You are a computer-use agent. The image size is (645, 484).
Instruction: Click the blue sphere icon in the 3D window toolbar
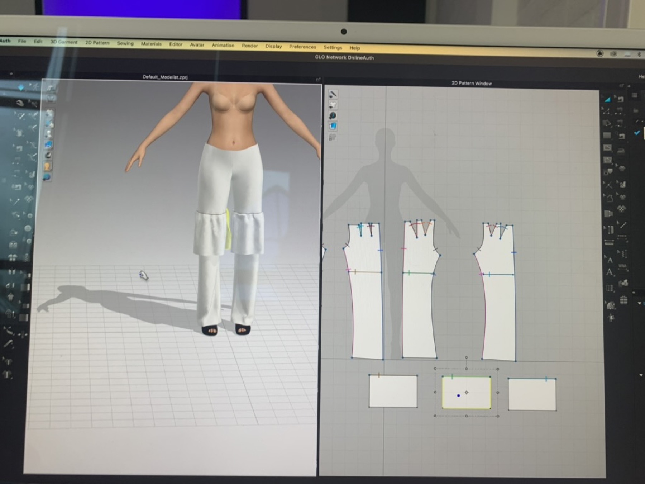pyautogui.click(x=47, y=177)
